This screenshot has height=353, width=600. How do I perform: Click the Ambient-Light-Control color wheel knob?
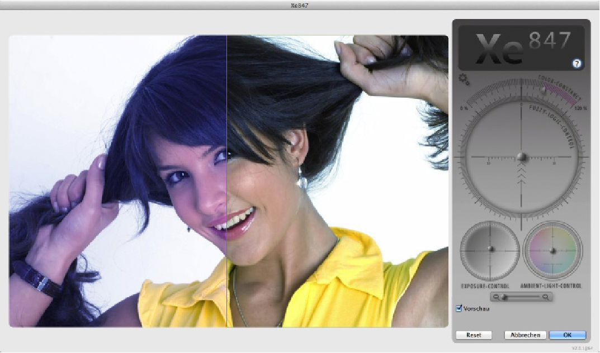(552, 251)
